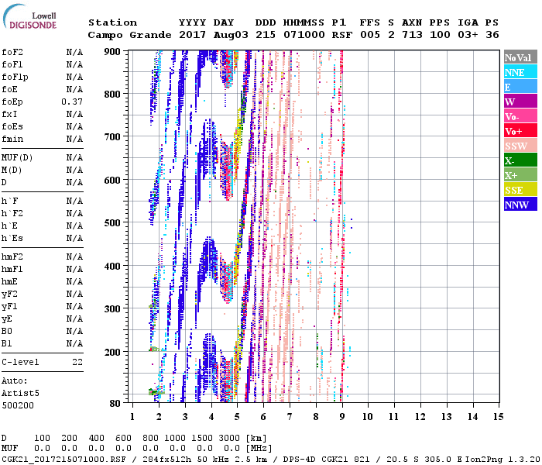Select the E light-blue legend swatch
Viewport: 542px width, 465px height.
tap(520, 87)
